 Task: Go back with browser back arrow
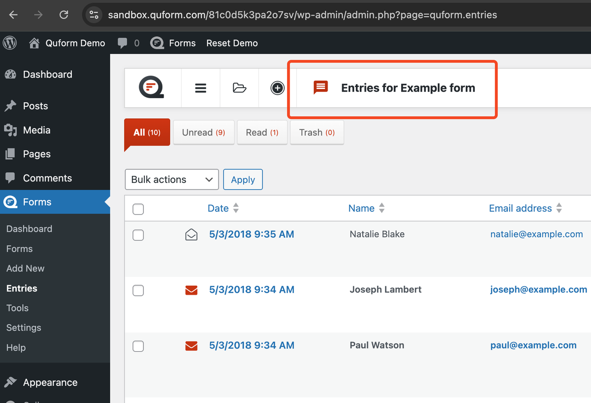pyautogui.click(x=13, y=15)
